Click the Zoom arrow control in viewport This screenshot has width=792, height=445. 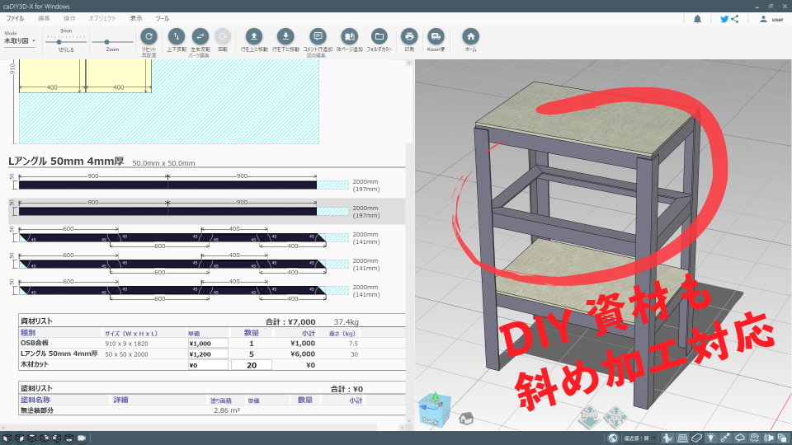[589, 417]
